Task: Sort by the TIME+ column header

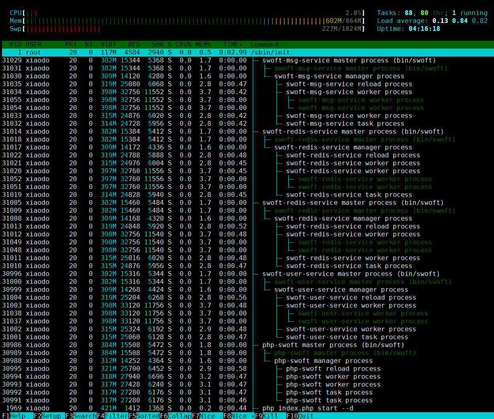Action: click(x=233, y=44)
